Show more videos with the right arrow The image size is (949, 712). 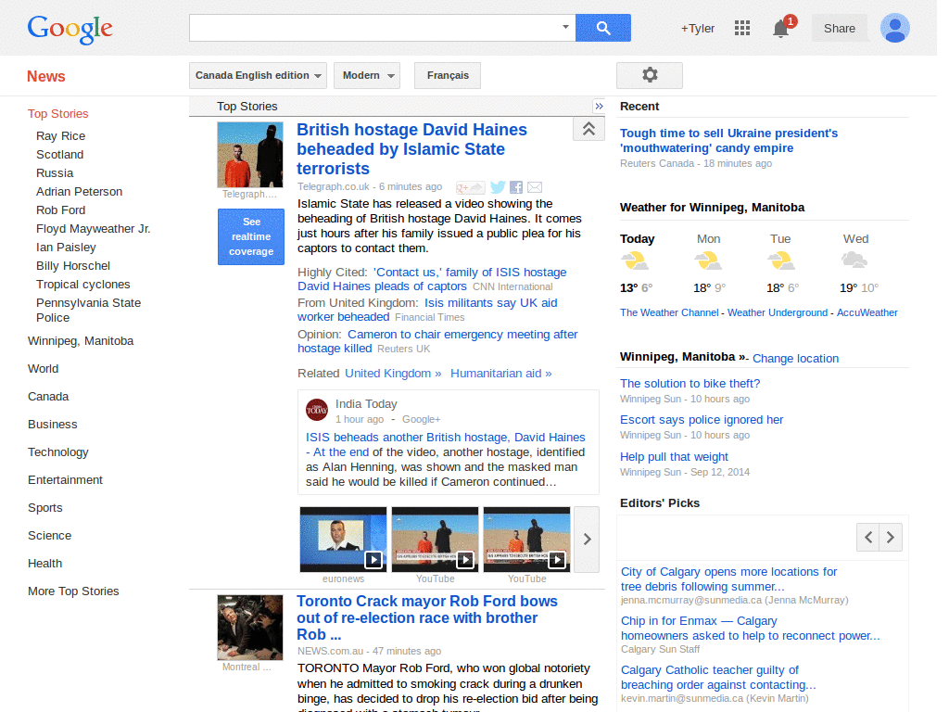[x=587, y=540]
